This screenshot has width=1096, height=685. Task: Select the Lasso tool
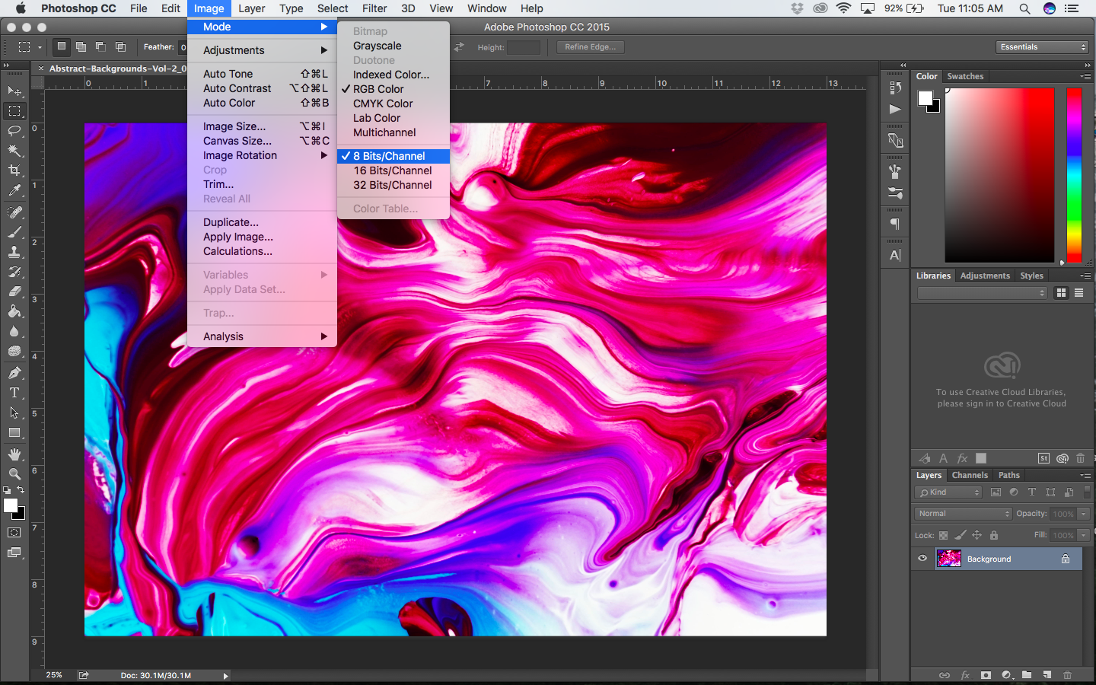(x=14, y=131)
